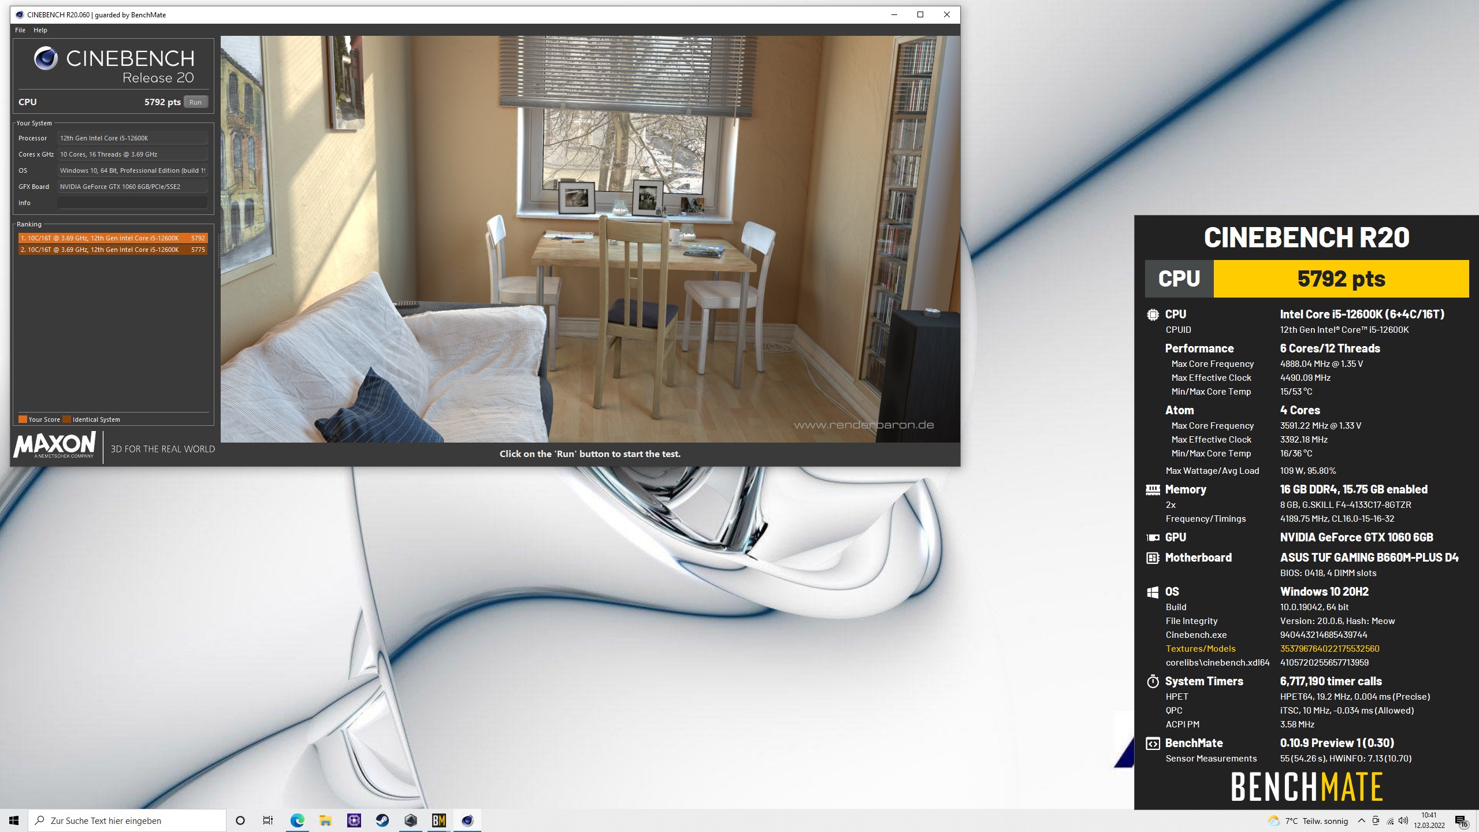Click the MAXON logo at the bottom left

point(54,445)
